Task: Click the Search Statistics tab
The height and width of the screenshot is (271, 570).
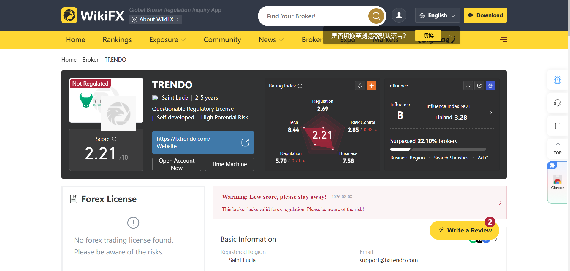Action: coord(451,158)
